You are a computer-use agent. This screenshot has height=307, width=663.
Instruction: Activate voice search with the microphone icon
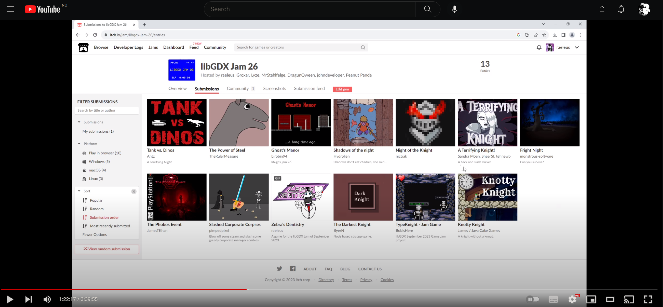tap(454, 9)
